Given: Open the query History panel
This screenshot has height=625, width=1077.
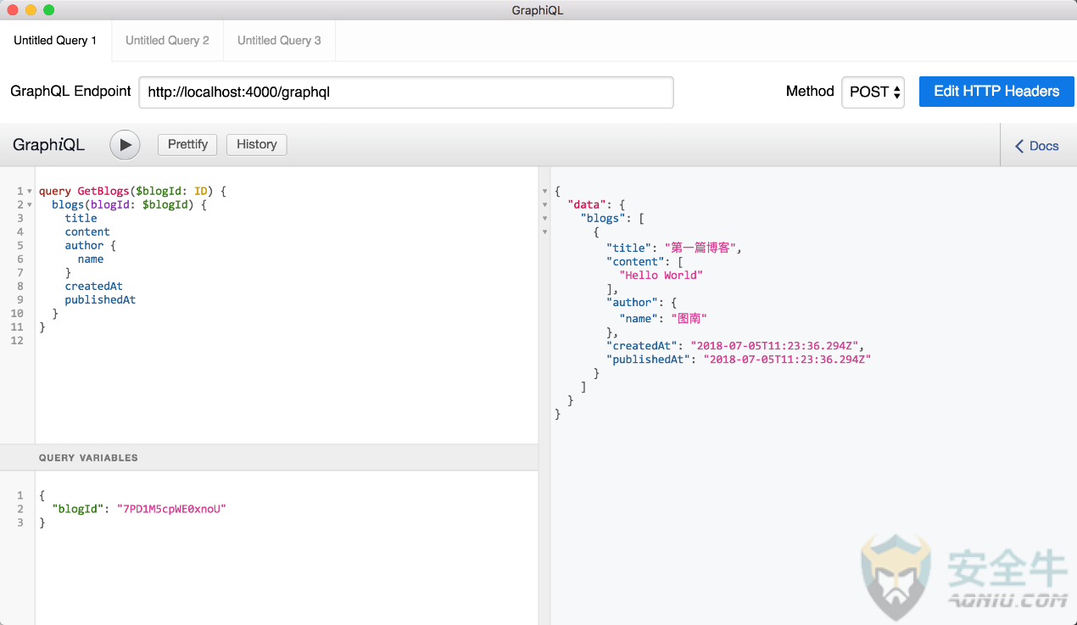Looking at the screenshot, I should click(257, 144).
